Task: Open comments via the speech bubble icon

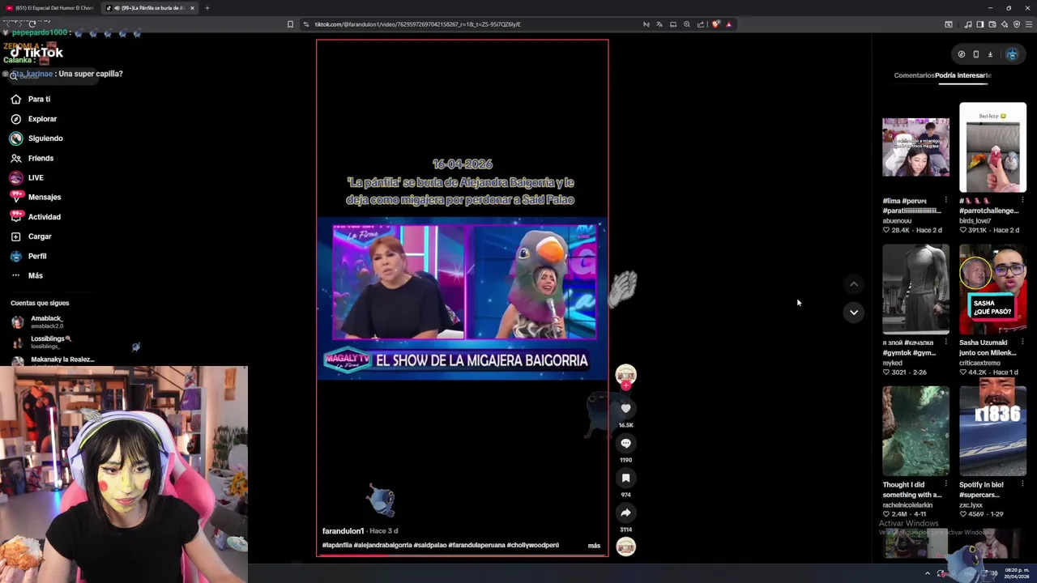Action: [625, 444]
